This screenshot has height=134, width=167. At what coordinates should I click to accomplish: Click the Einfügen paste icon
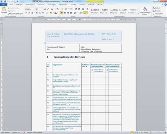pyautogui.click(x=4, y=9)
